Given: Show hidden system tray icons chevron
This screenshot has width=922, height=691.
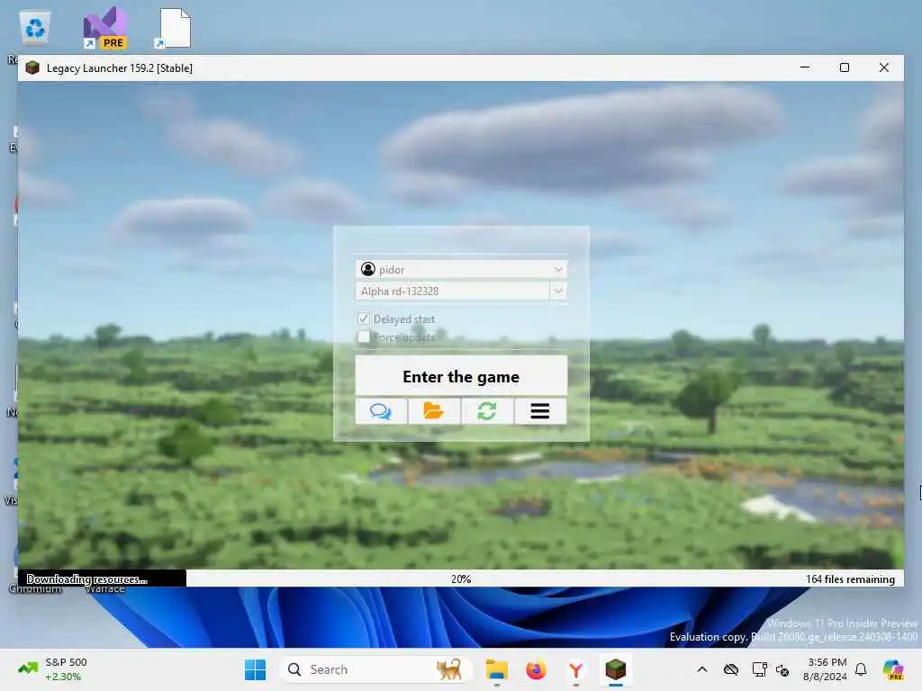Looking at the screenshot, I should [702, 669].
